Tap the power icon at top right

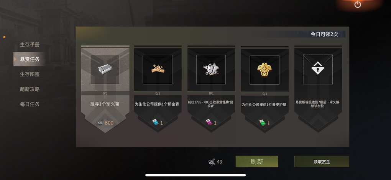358,4
